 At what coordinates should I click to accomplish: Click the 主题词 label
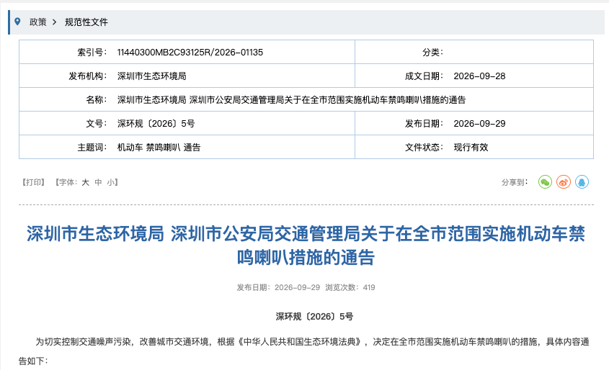click(92, 148)
